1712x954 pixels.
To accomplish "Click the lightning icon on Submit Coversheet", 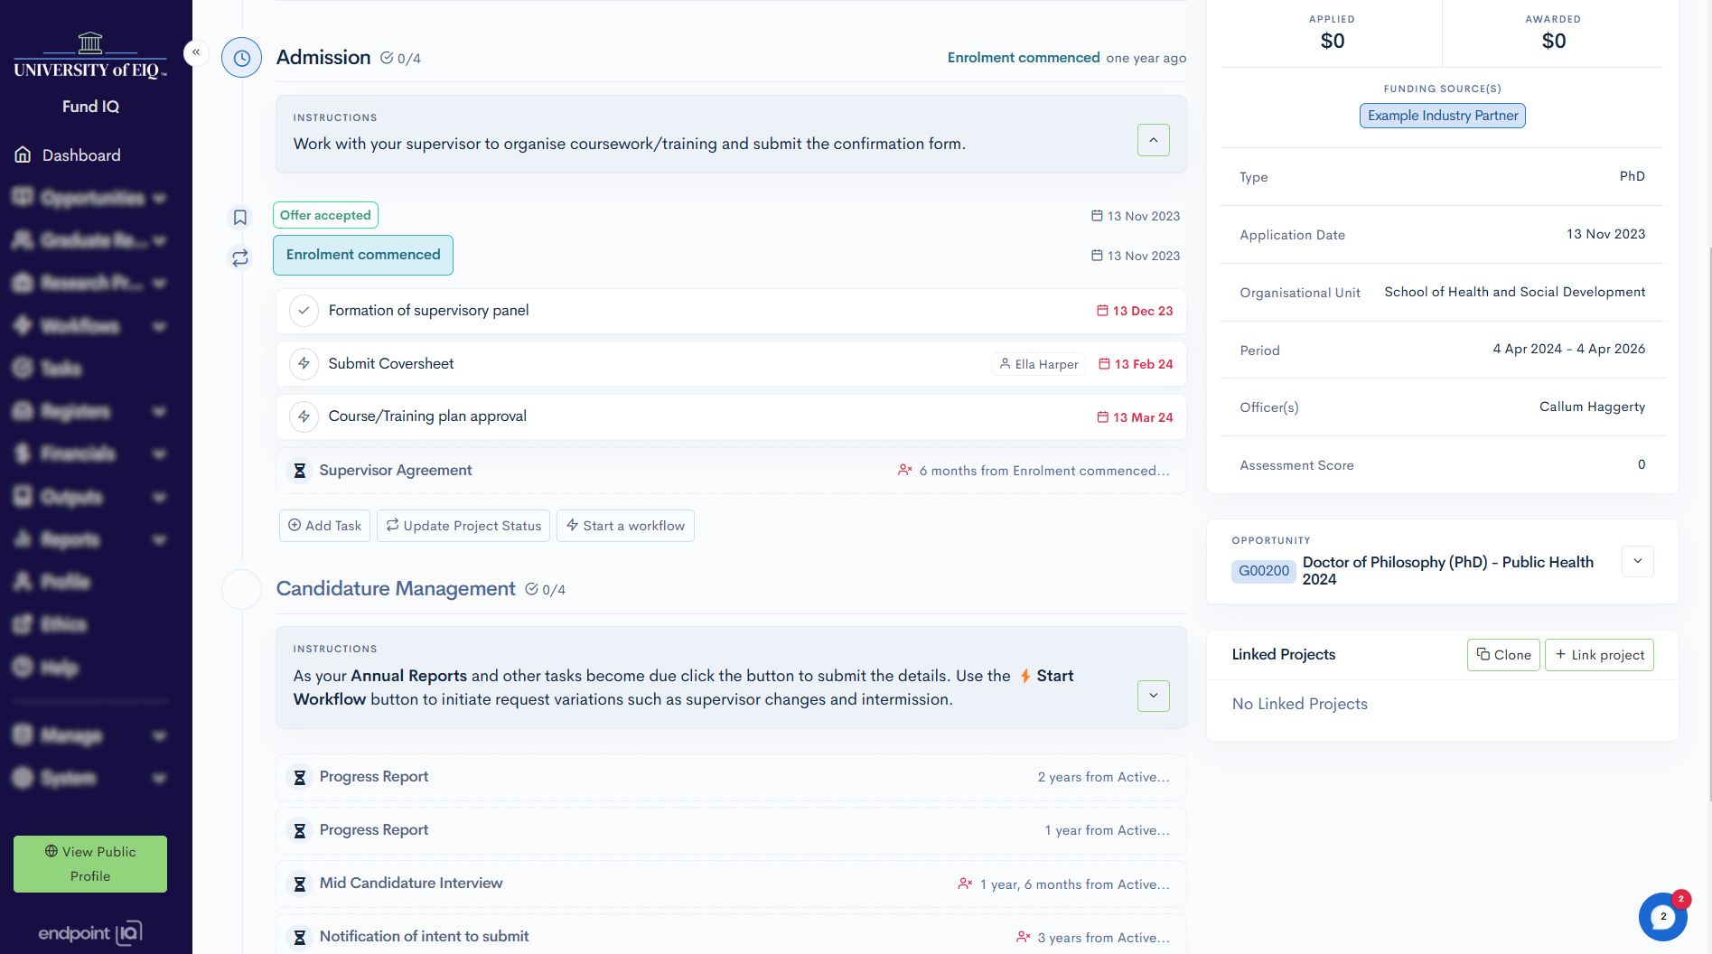I will click(304, 363).
